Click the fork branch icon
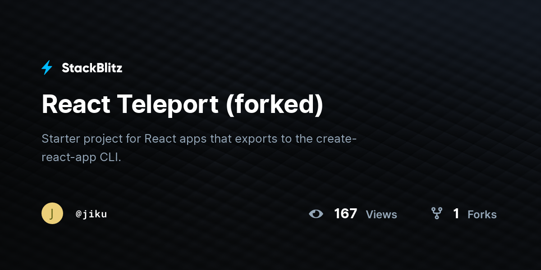Screen dimensions: 541x270 click(x=437, y=213)
